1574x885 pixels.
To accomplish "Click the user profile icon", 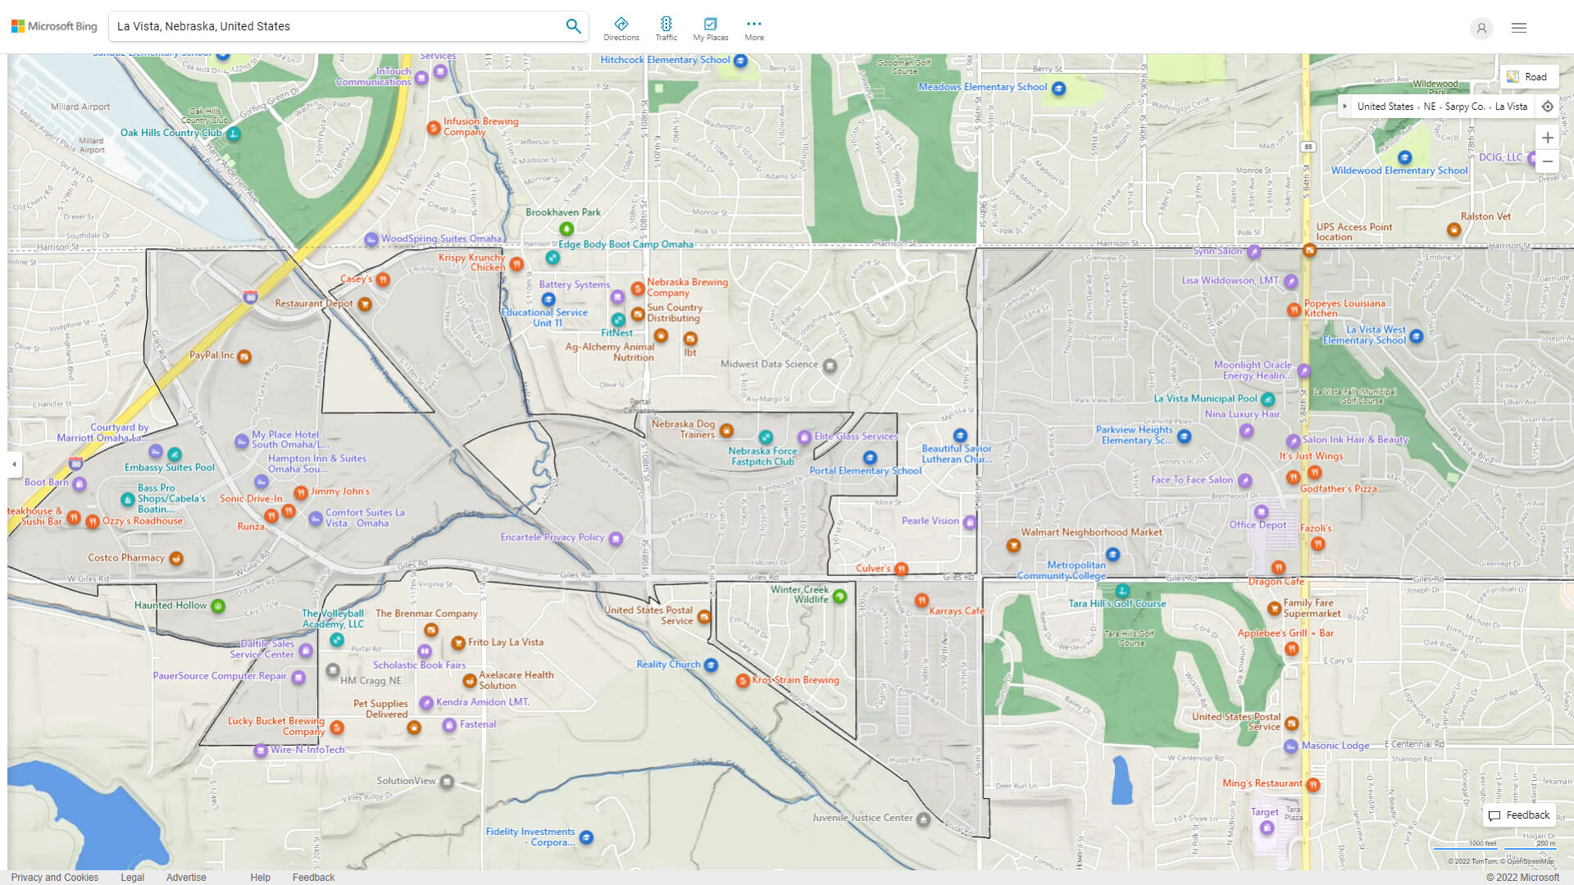I will tap(1481, 28).
